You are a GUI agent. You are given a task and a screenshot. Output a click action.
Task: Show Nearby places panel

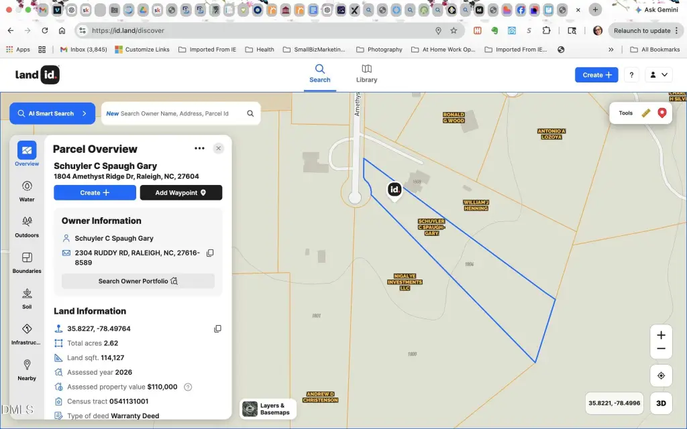click(x=27, y=370)
